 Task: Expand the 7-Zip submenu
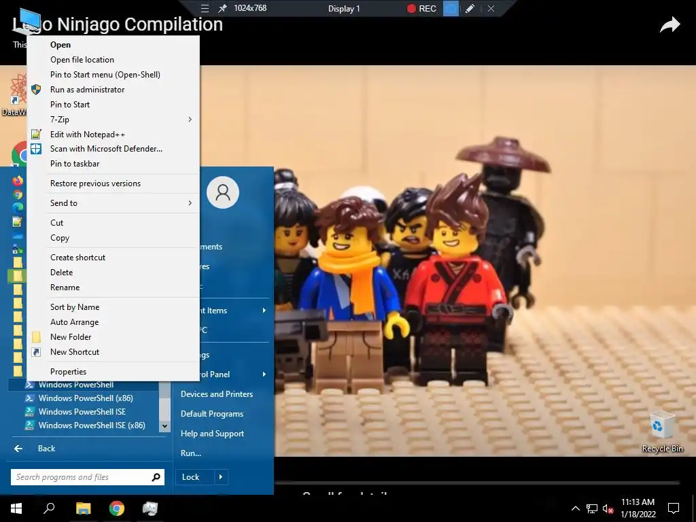tap(114, 120)
